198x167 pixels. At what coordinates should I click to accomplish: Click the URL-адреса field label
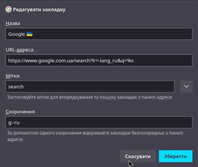tap(19, 50)
